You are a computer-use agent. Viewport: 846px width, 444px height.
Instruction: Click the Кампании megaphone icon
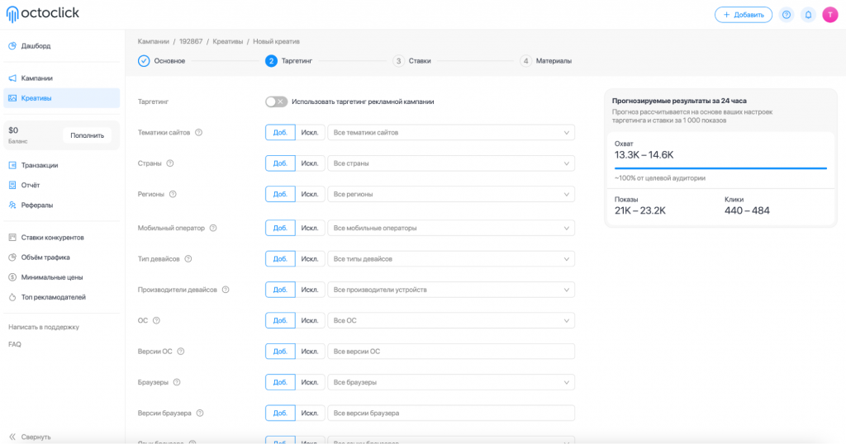12,78
